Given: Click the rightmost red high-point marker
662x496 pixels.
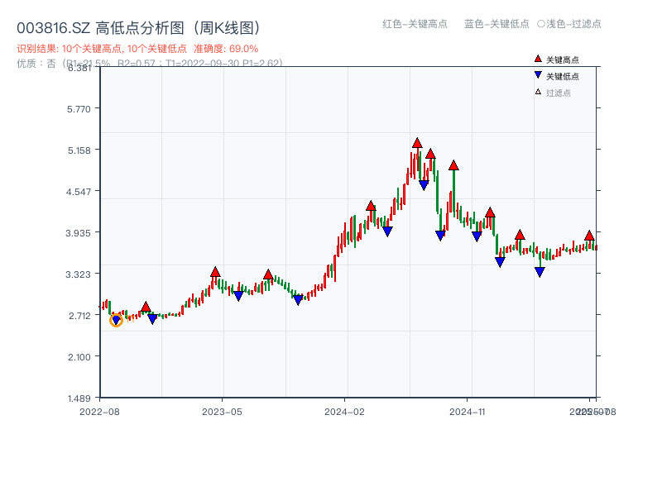Looking at the screenshot, I should 589,236.
